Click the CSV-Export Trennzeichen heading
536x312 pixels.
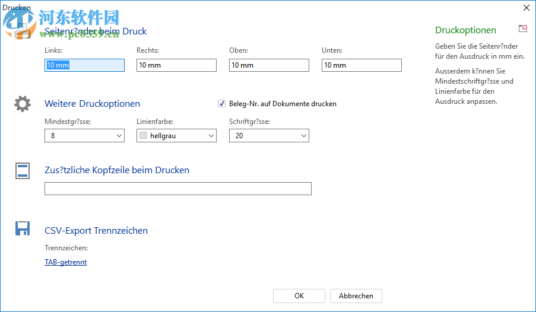click(96, 231)
